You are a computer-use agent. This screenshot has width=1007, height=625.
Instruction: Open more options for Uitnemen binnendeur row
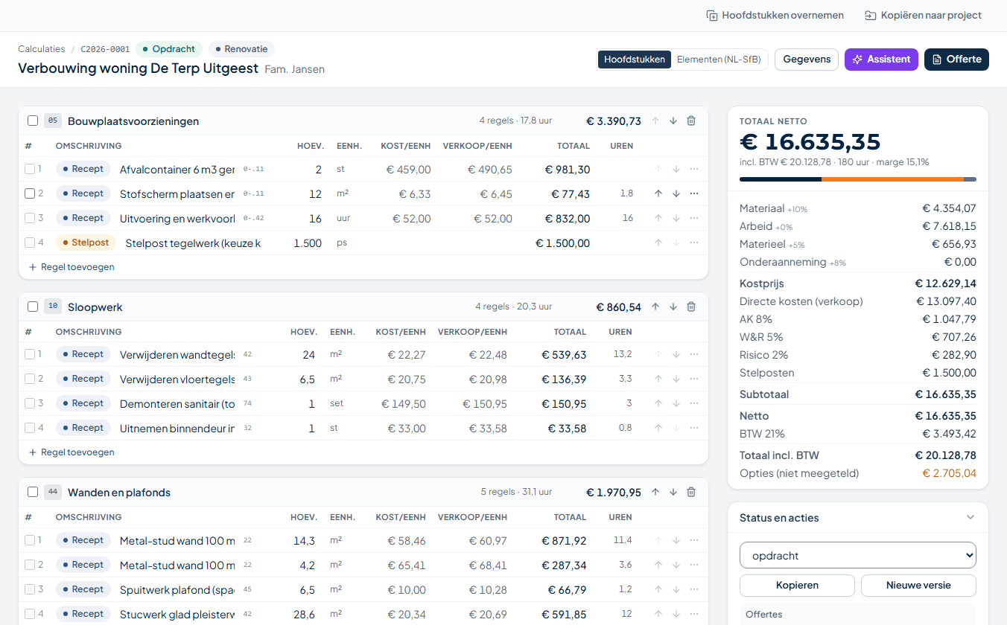point(694,428)
